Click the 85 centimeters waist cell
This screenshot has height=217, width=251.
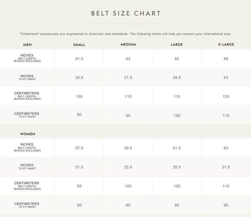point(128,205)
